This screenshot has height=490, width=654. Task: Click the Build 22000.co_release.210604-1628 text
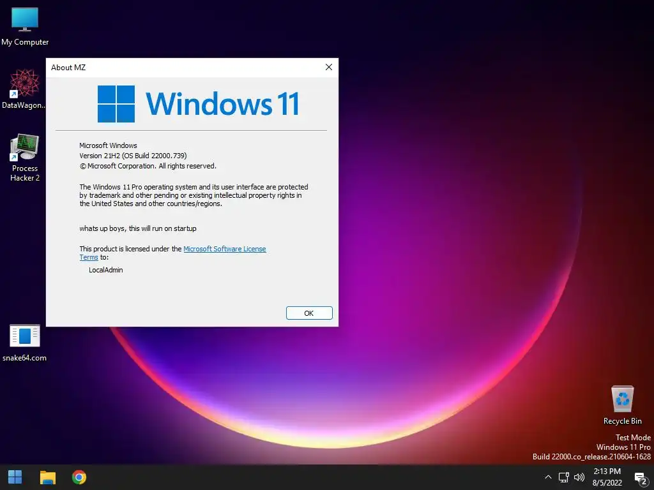coord(591,457)
